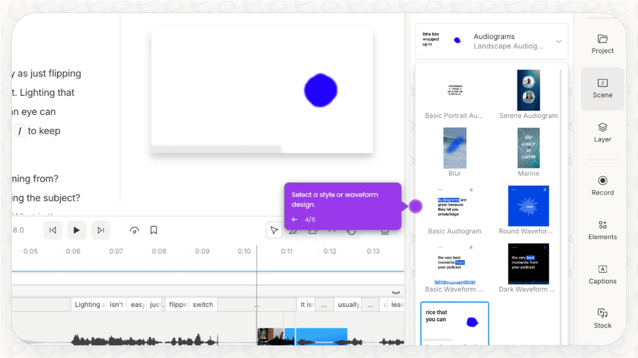Click the 0:10 mark on the timeline ruler
Screen dimensions: 638x358
[x=243, y=251]
